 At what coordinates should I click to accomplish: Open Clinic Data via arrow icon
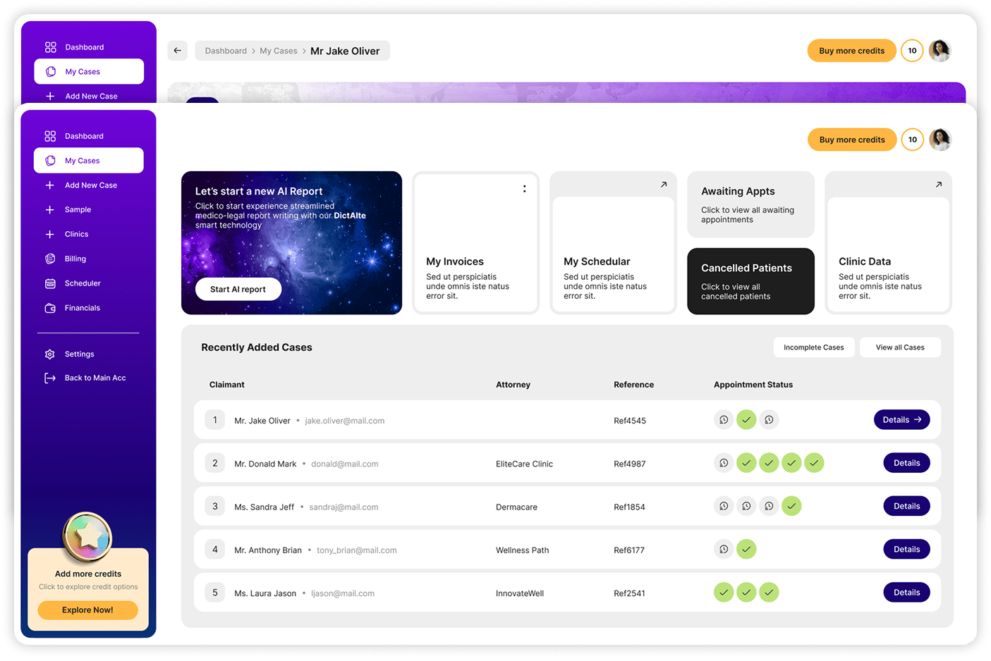[938, 185]
